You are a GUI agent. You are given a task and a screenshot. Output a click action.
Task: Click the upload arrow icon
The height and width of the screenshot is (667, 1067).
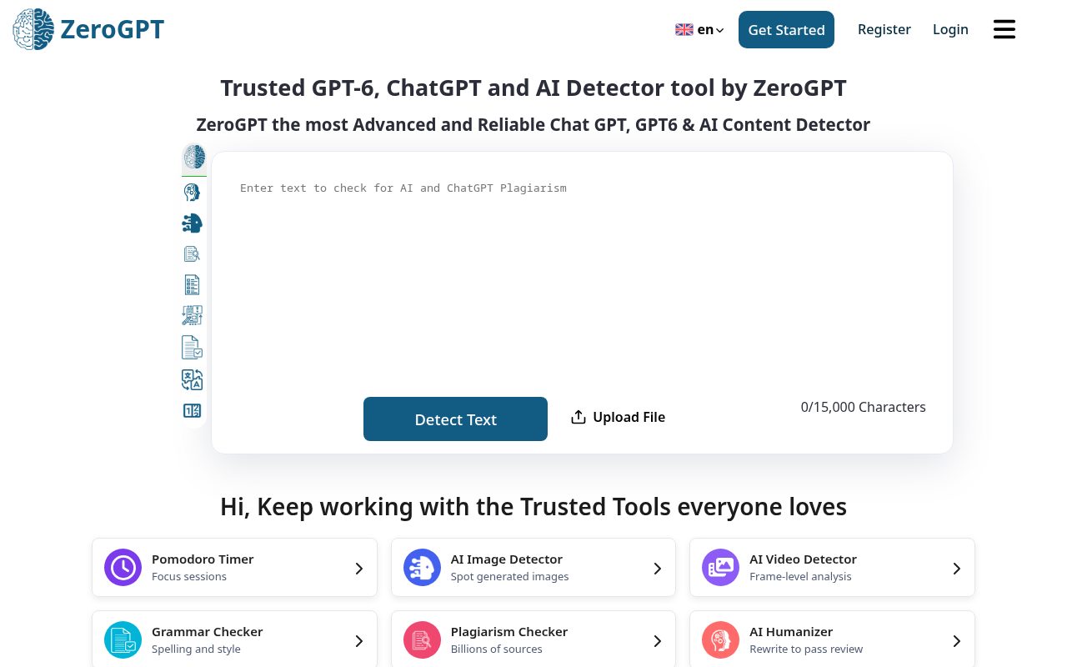(579, 417)
